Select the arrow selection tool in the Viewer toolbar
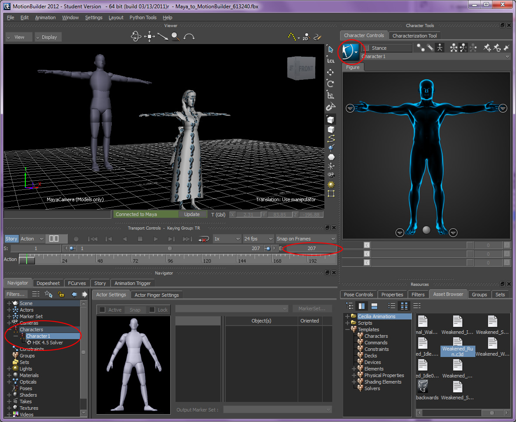This screenshot has width=516, height=422. click(330, 49)
